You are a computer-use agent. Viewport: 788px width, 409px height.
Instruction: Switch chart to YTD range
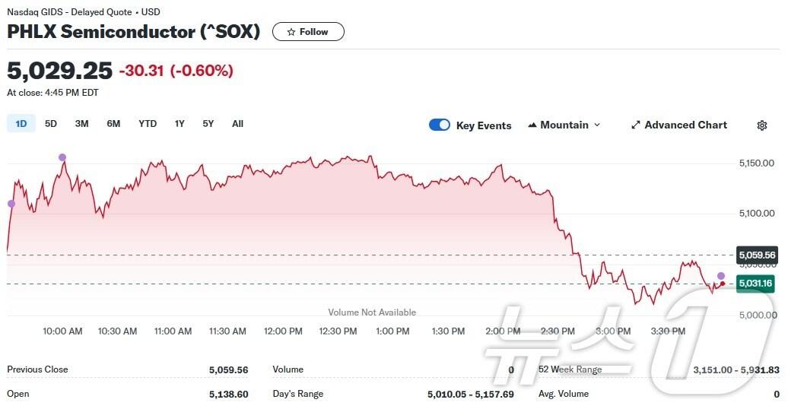point(148,124)
